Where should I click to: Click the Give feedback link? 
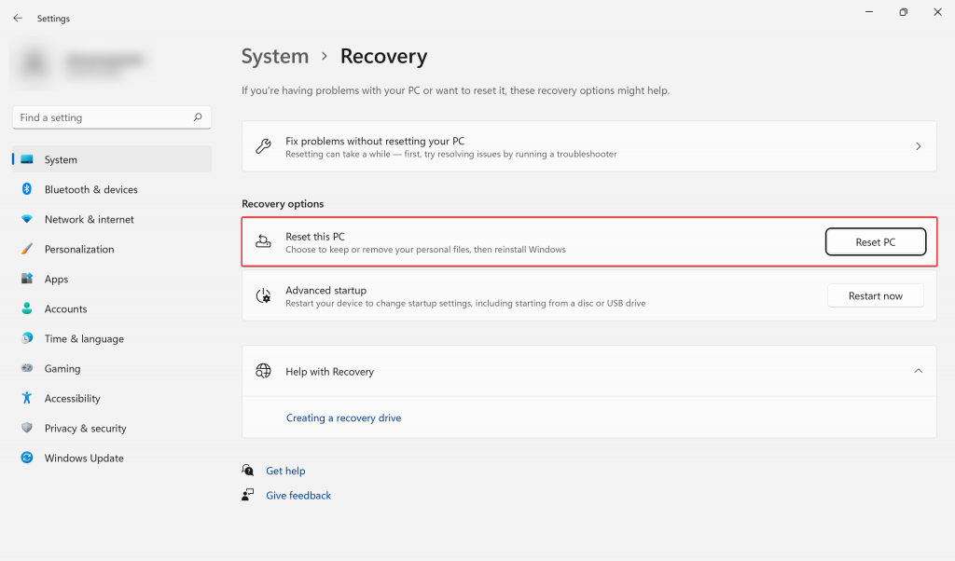point(298,495)
